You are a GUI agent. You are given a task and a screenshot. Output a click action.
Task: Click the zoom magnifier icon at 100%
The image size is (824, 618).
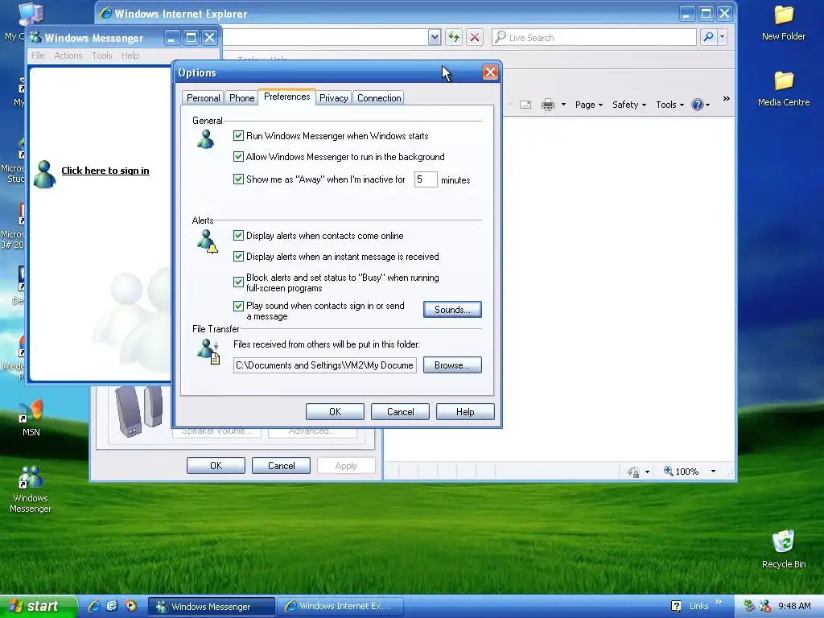pos(669,471)
